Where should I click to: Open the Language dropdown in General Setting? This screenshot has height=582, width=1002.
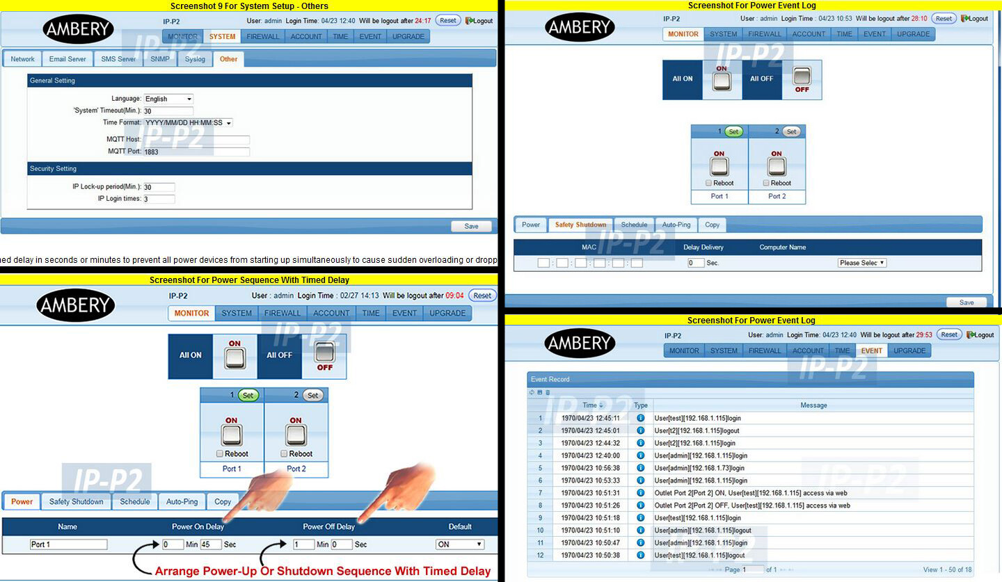(168, 99)
